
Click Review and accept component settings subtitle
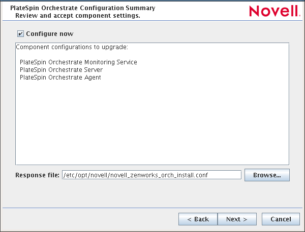point(77,16)
